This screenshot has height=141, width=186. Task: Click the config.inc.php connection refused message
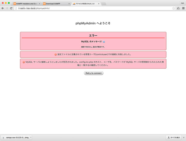pyautogui.click(x=95, y=63)
